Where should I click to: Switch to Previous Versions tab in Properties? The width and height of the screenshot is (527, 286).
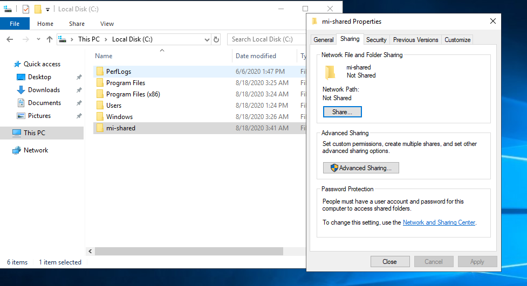click(x=415, y=40)
